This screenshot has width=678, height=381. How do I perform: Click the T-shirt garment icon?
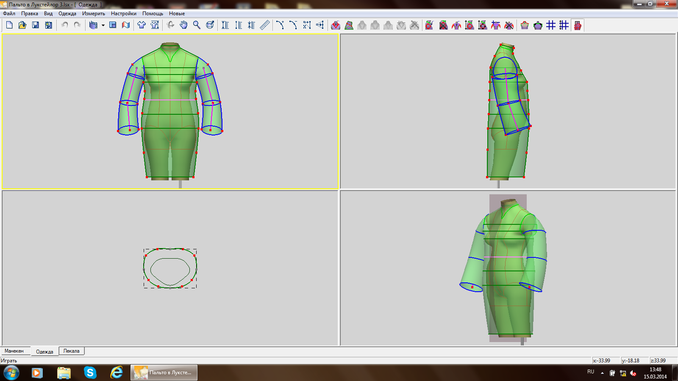[x=142, y=25]
